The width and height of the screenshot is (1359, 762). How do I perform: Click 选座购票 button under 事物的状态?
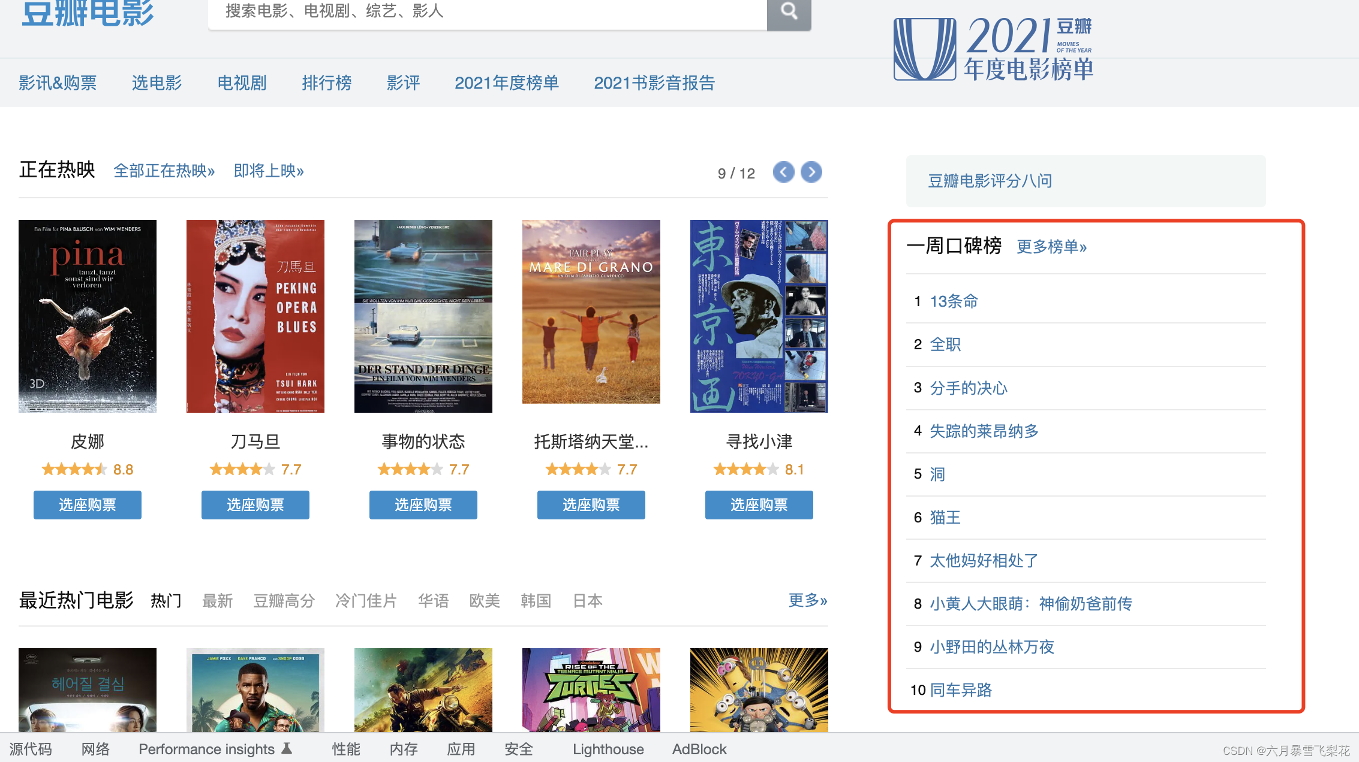[x=423, y=505]
